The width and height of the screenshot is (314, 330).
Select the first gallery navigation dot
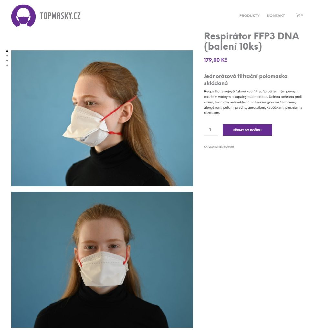click(x=7, y=51)
